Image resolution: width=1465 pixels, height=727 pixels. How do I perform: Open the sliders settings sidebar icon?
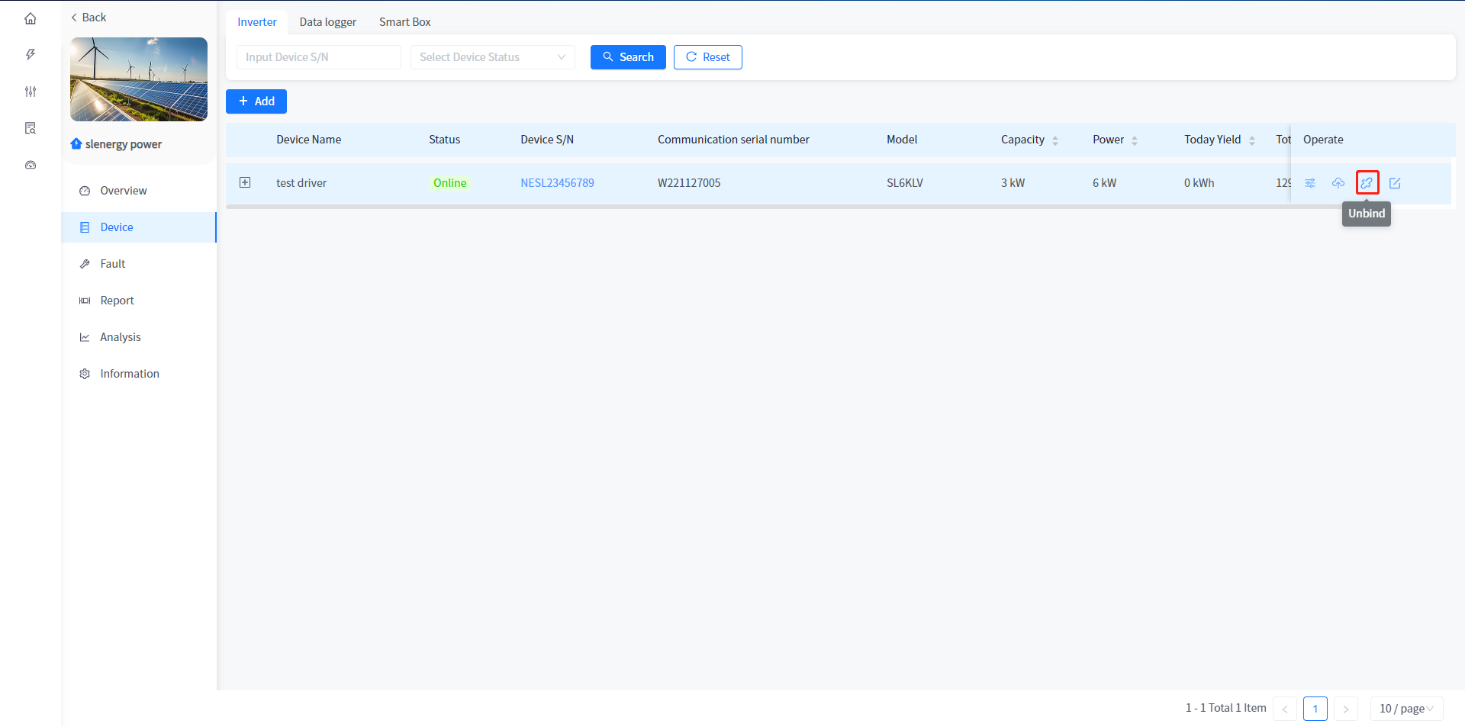(31, 92)
